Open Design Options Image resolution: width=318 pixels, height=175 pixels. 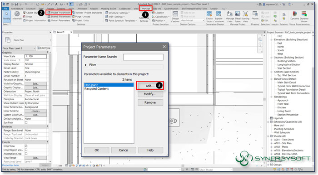click(x=175, y=17)
